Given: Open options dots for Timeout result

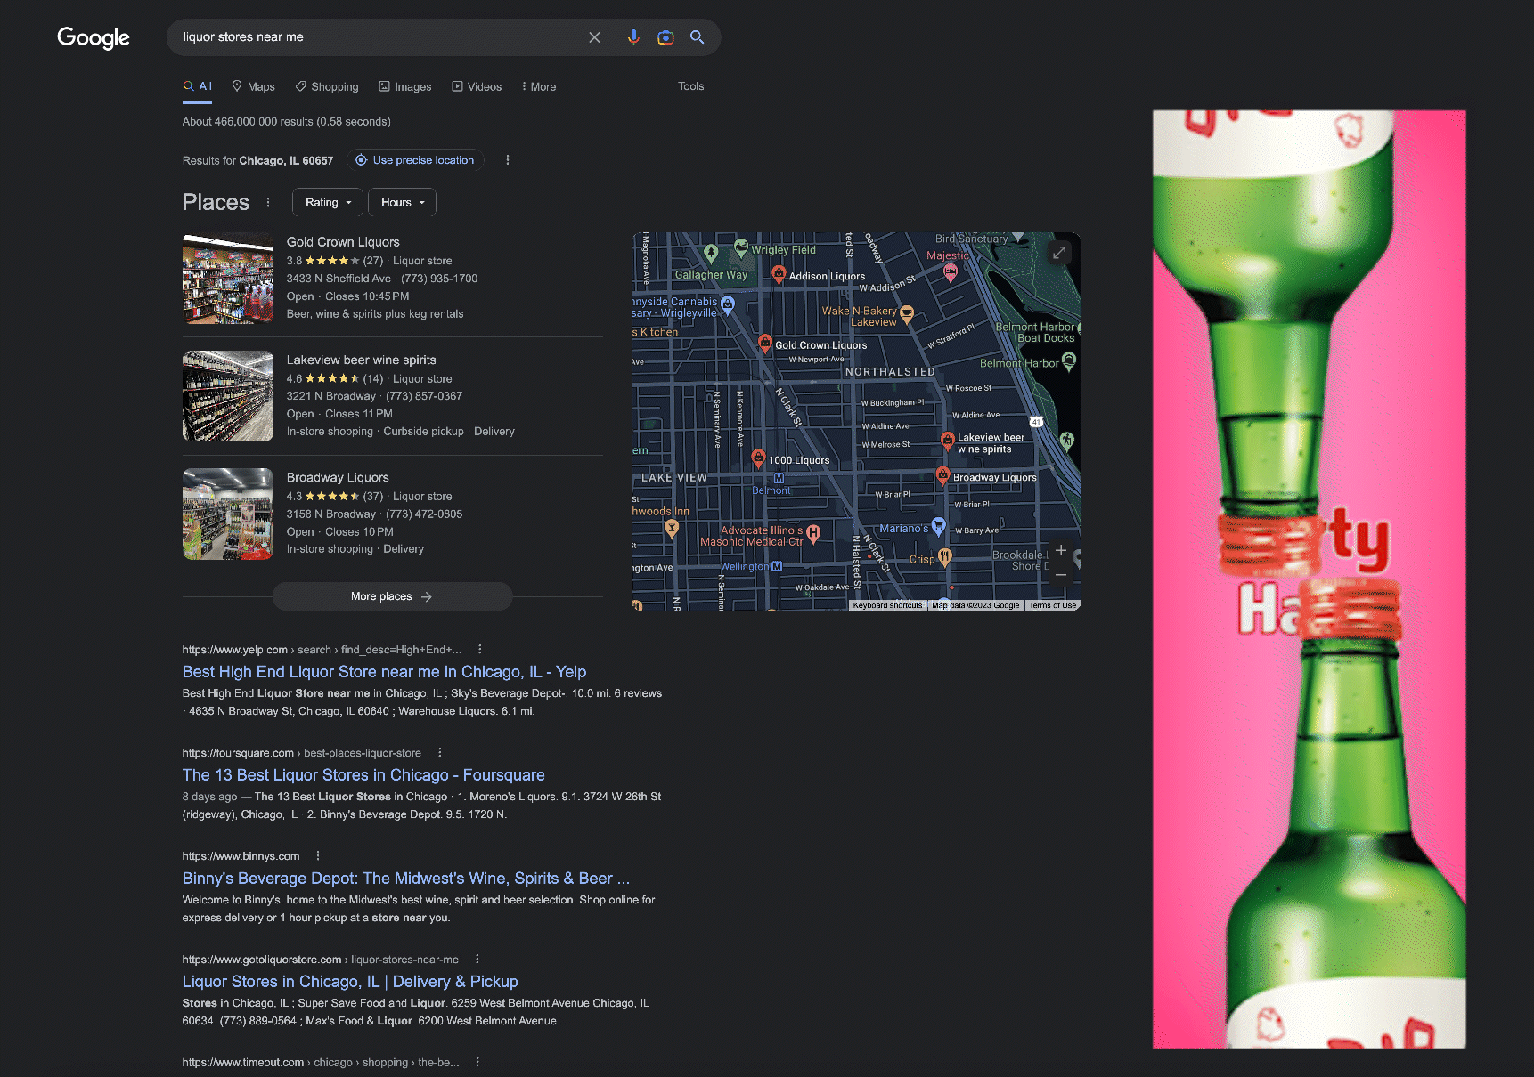Looking at the screenshot, I should pyautogui.click(x=477, y=1063).
